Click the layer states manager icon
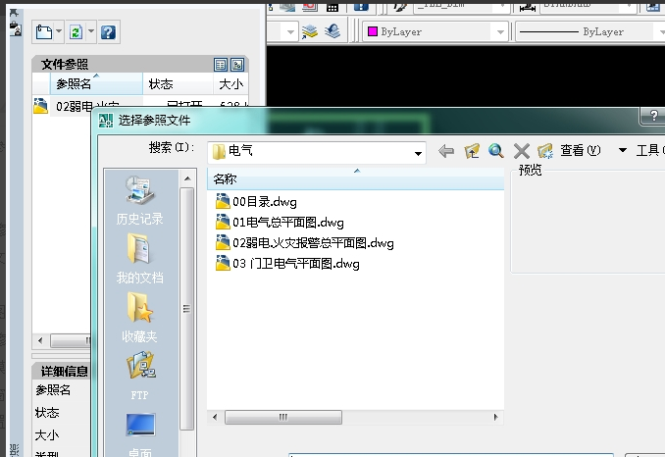This screenshot has width=665, height=457. [310, 31]
